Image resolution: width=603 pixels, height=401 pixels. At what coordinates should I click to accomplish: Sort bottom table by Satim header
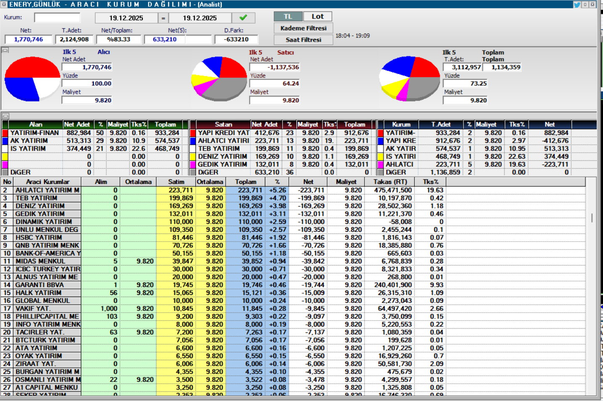point(176,182)
